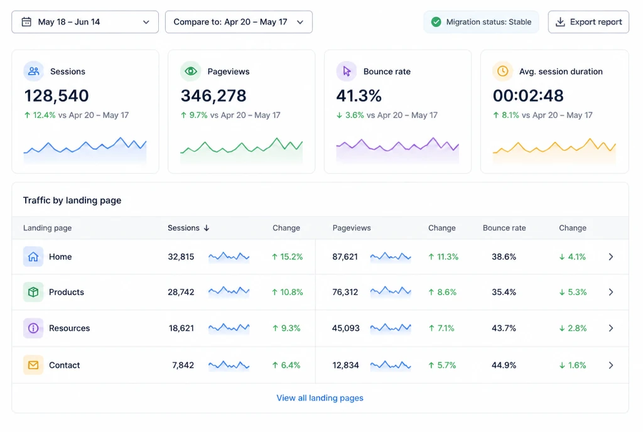
Task: Click the 41.3% bounce rate value
Action: click(x=359, y=96)
